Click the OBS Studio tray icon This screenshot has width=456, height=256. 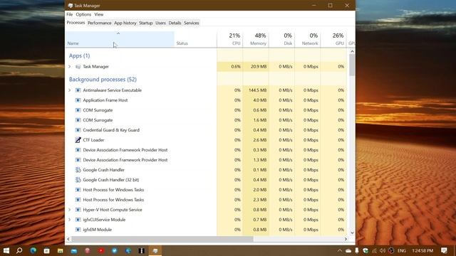391,250
